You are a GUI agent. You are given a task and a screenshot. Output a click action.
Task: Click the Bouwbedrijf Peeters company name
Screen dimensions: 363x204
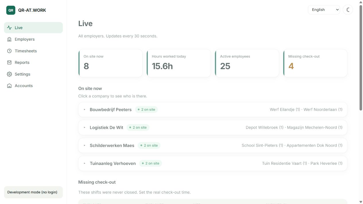[111, 109]
